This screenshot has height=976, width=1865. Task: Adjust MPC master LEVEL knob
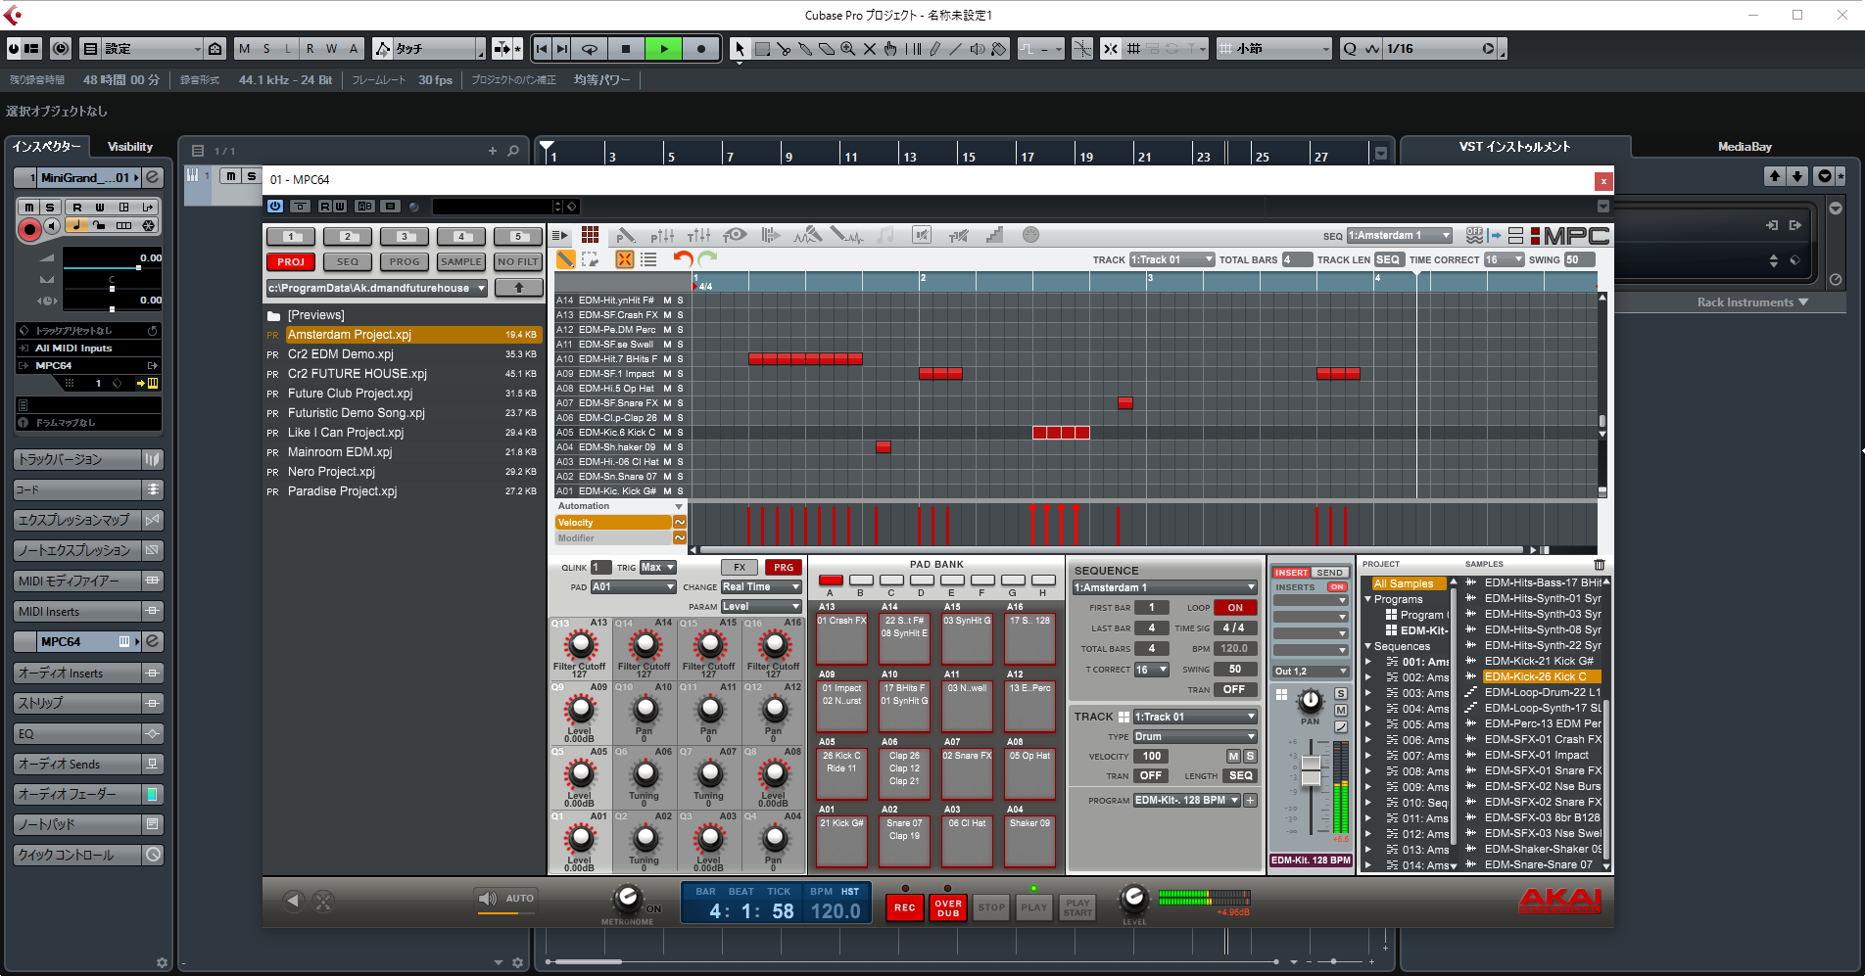(1134, 897)
